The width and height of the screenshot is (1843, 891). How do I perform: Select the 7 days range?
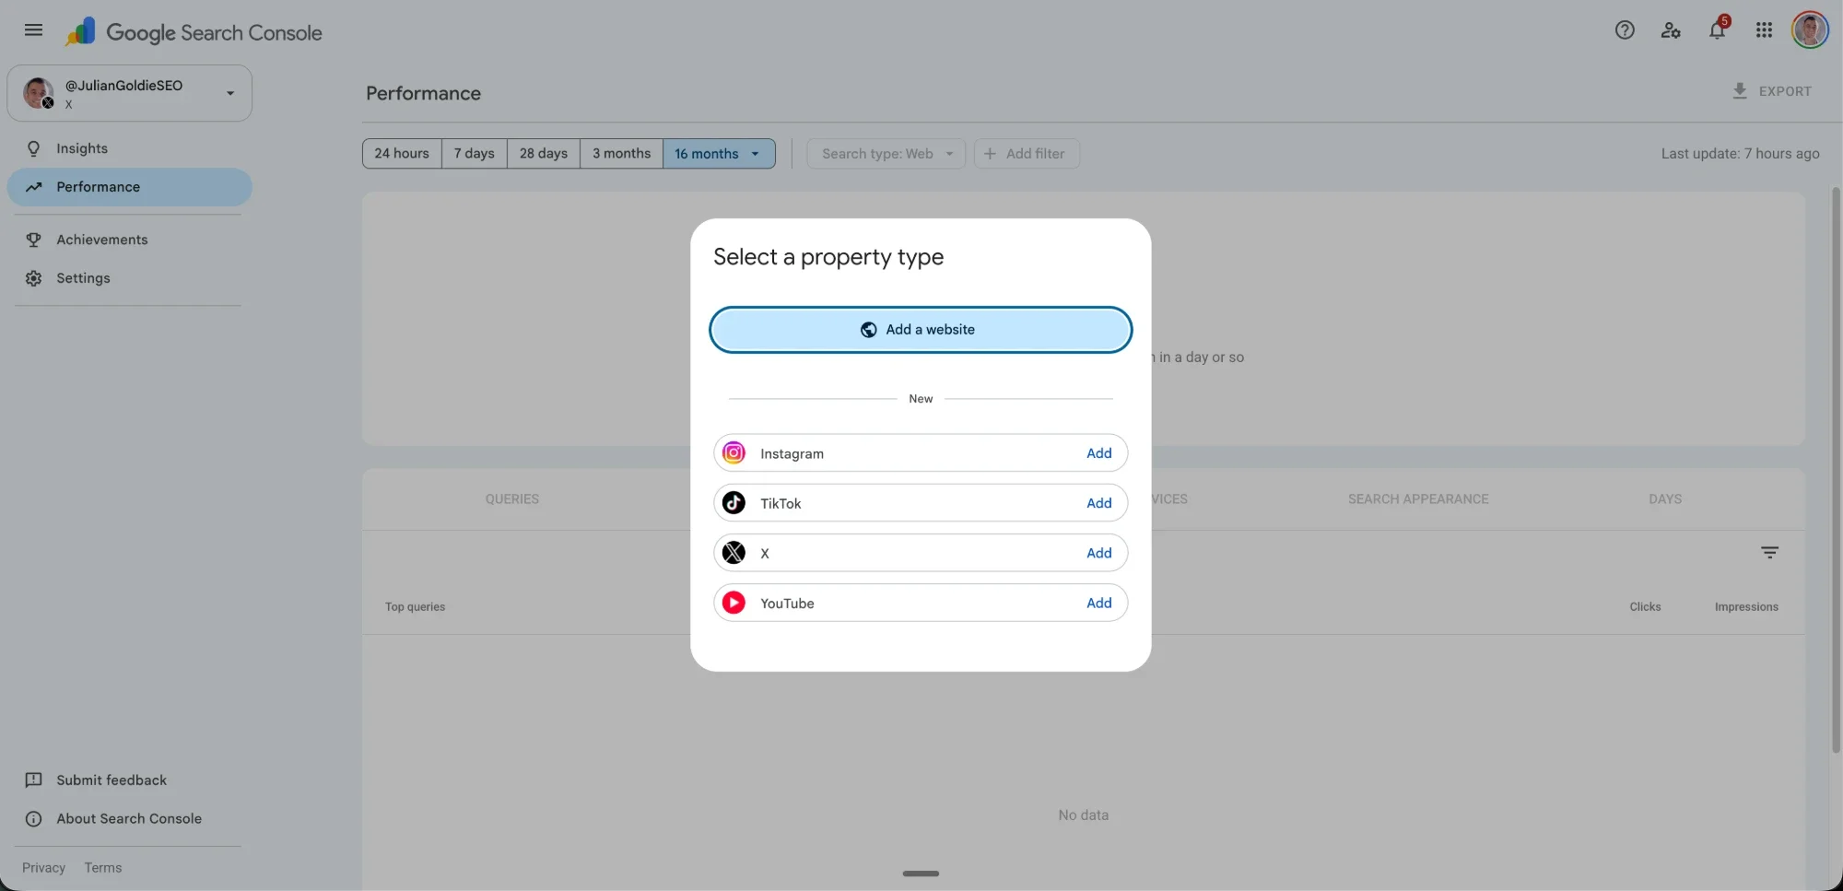pos(475,154)
